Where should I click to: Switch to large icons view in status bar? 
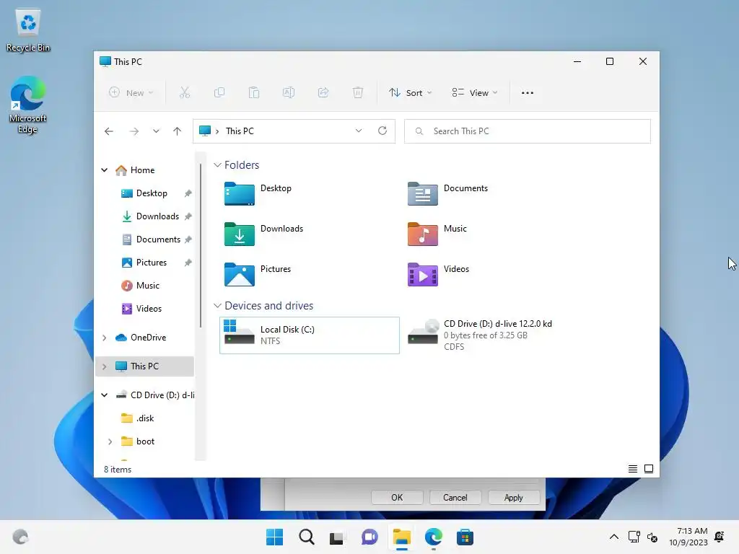649,469
